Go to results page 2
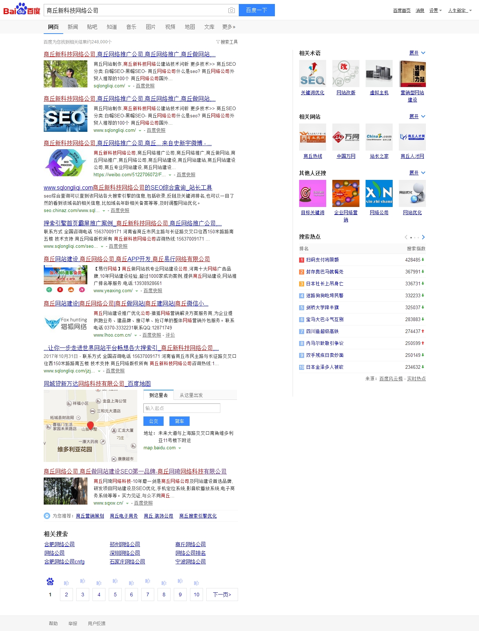Viewport: 479px width, 631px height. click(66, 595)
